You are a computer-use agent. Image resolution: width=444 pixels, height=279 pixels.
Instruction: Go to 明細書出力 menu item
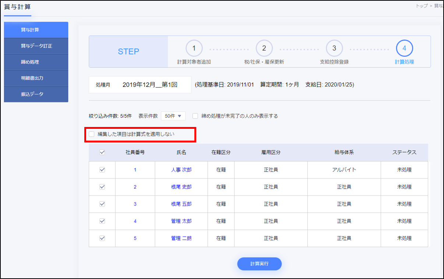click(x=36, y=78)
